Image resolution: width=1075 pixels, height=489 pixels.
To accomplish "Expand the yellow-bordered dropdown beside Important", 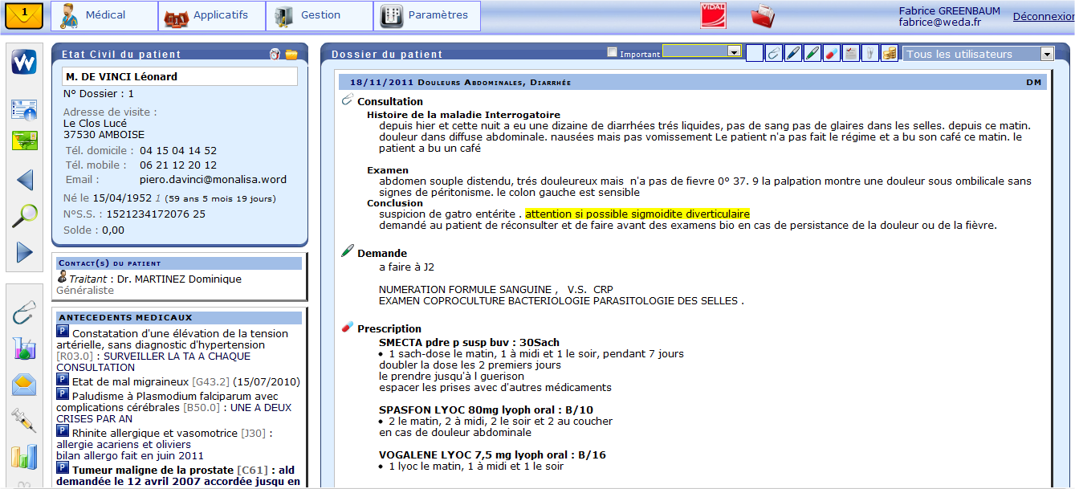I will click(x=733, y=51).
